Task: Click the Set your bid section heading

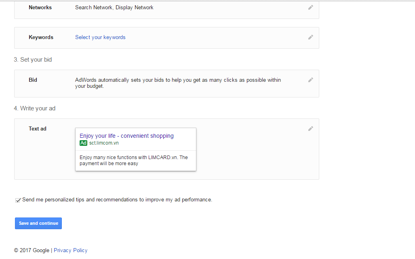Action: (33, 60)
